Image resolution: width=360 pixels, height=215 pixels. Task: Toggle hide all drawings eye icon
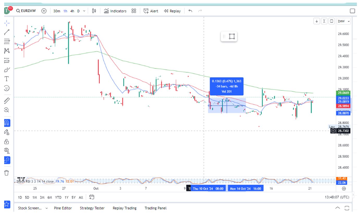point(7,151)
